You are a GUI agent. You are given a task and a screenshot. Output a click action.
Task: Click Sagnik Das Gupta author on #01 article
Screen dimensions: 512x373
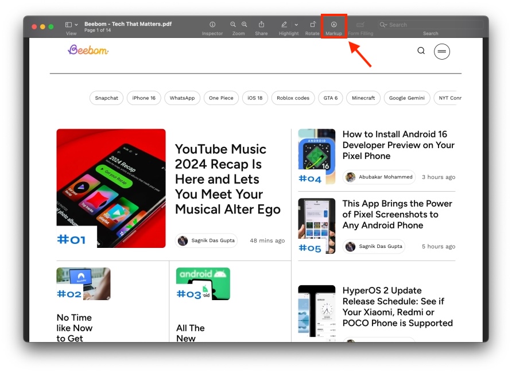click(207, 240)
